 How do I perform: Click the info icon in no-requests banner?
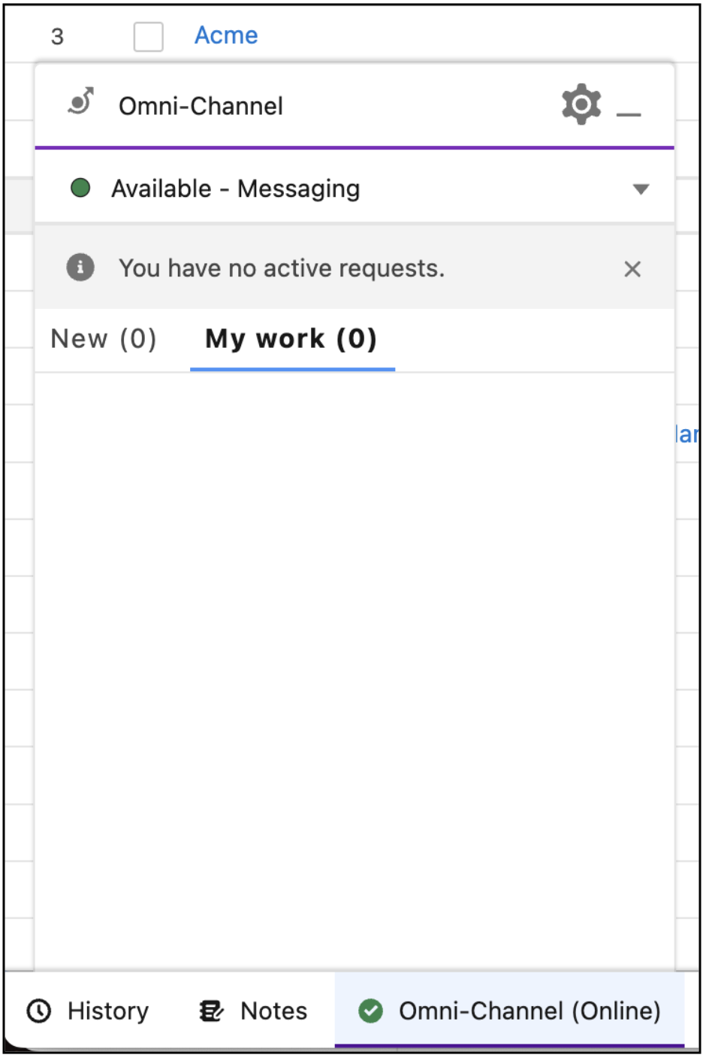pos(80,268)
